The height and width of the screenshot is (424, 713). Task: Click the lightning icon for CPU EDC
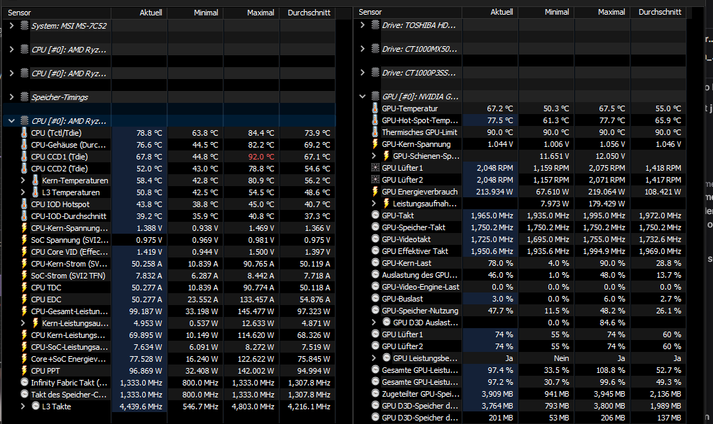[24, 299]
